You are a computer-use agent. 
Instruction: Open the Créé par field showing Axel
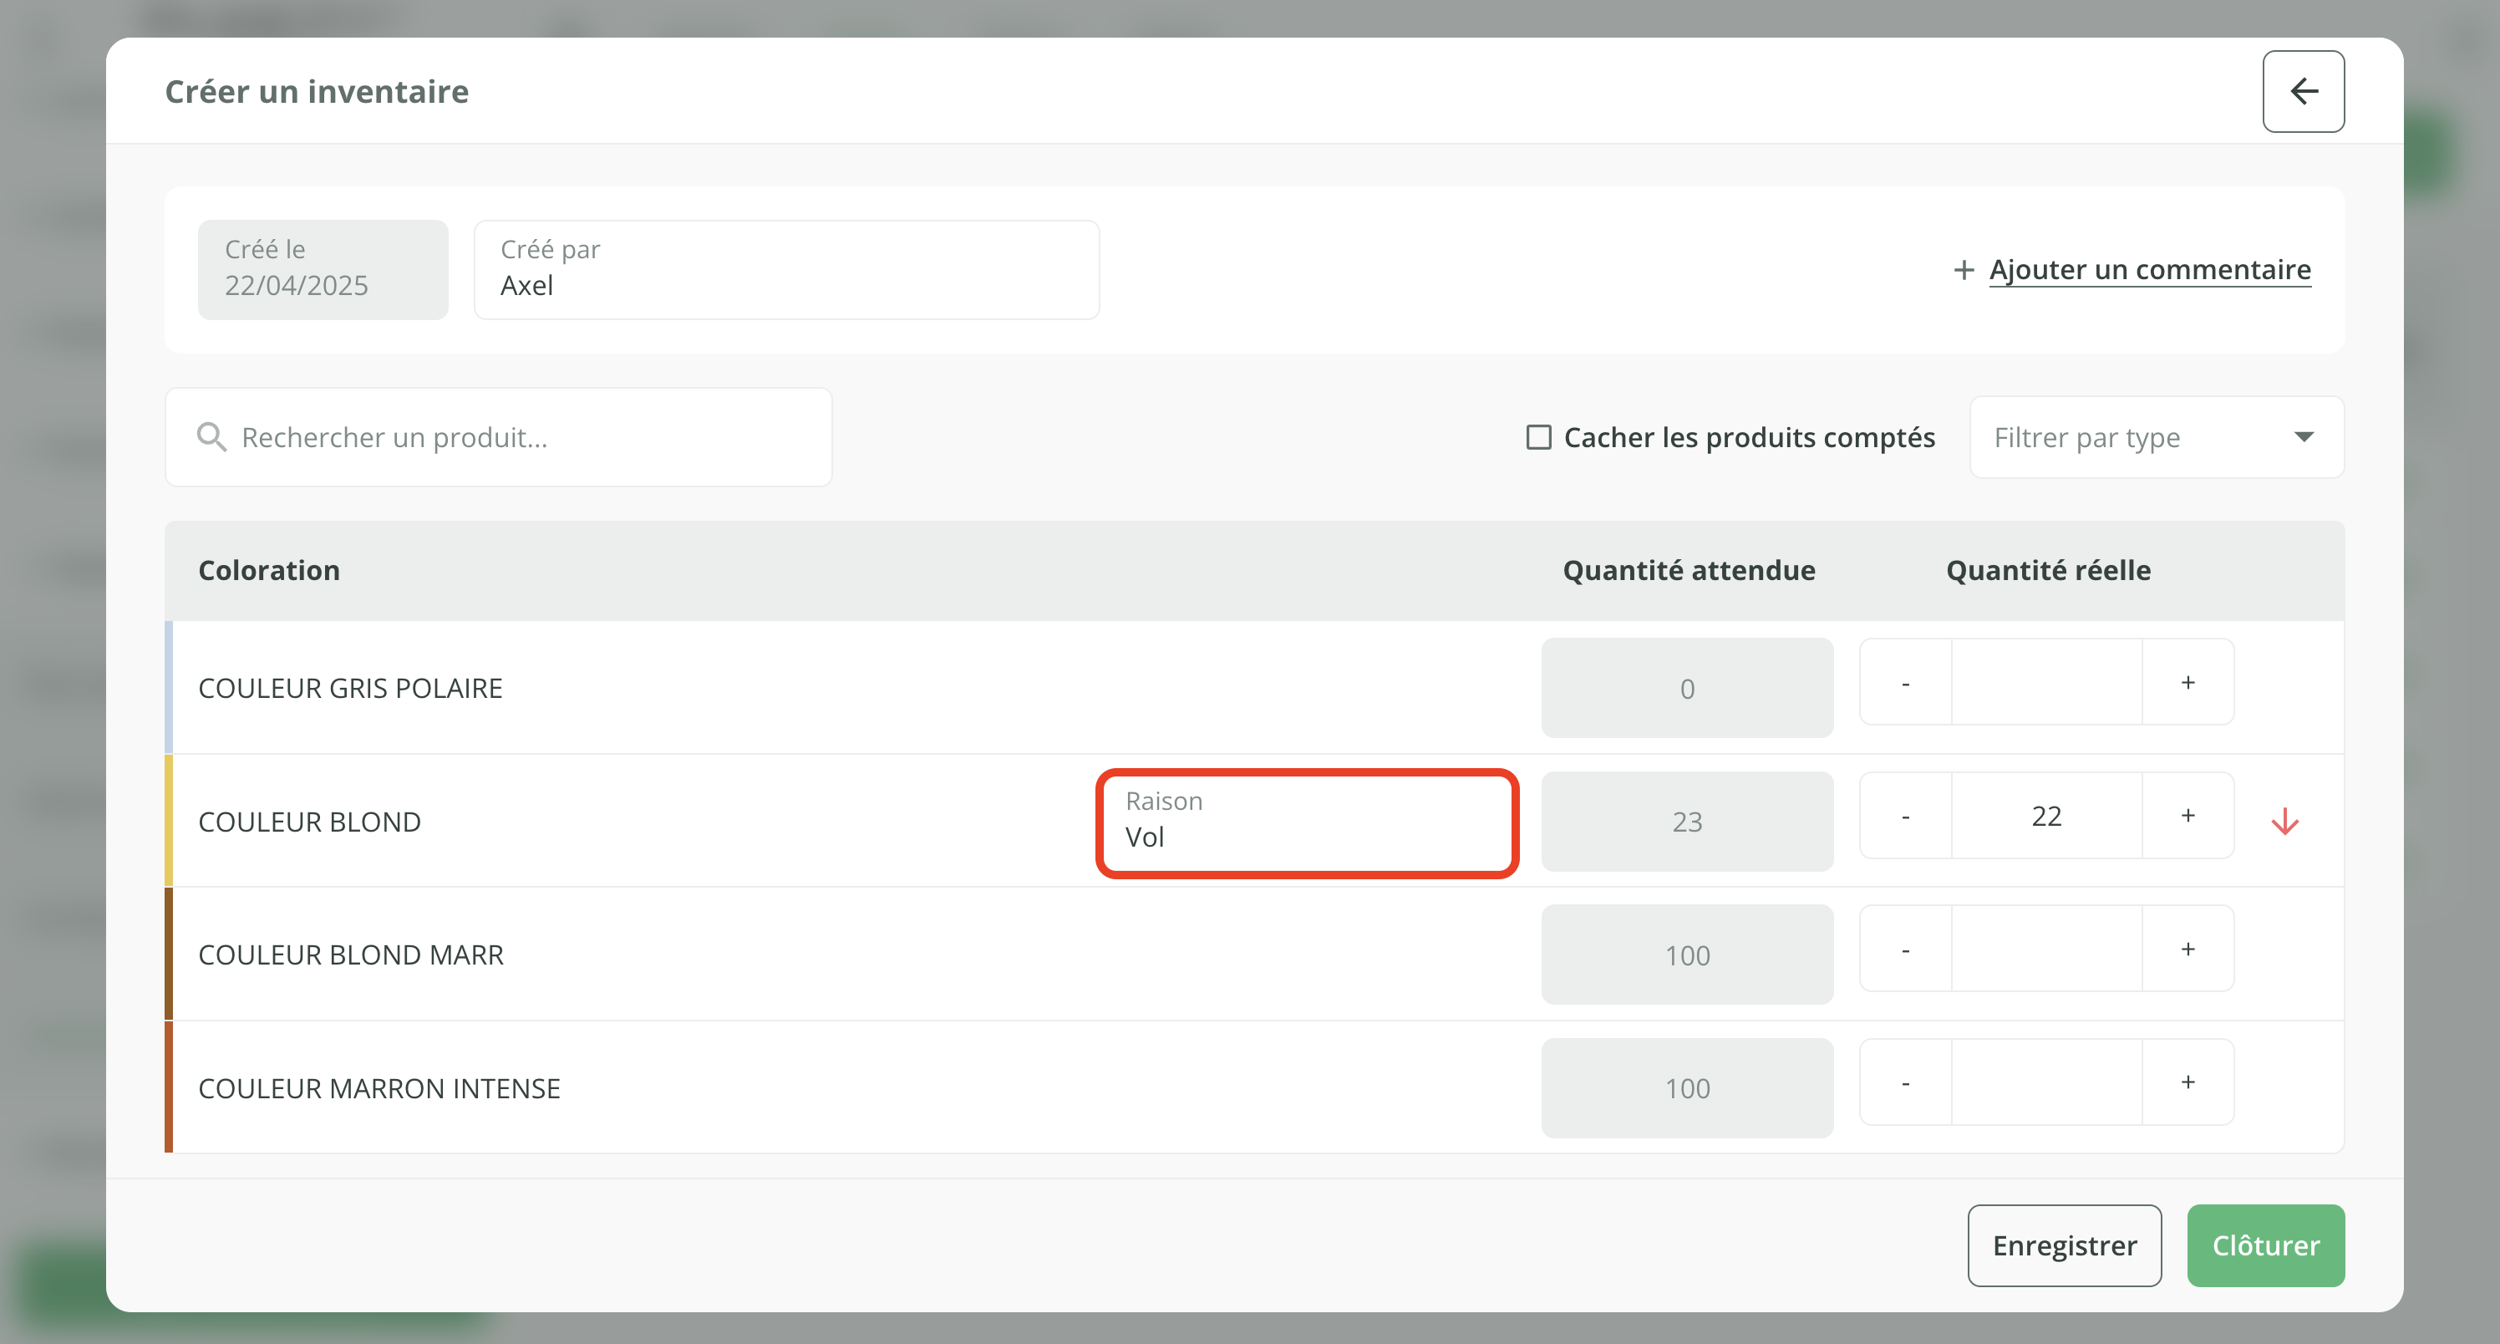point(786,270)
